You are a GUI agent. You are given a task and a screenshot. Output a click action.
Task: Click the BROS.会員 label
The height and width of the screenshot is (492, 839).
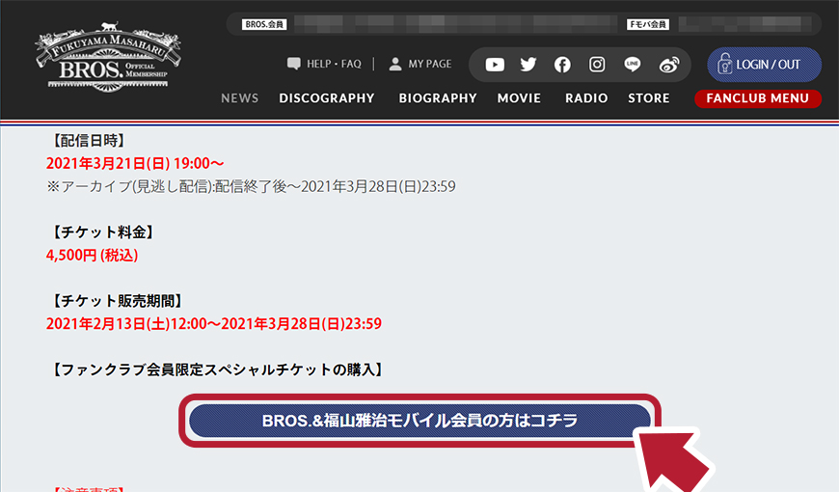264,25
